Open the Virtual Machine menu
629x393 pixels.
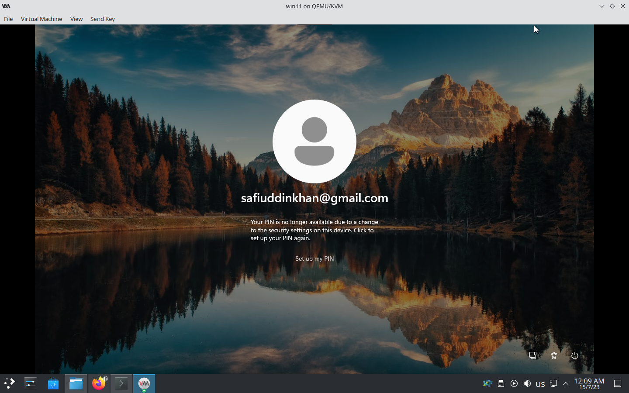coord(41,19)
